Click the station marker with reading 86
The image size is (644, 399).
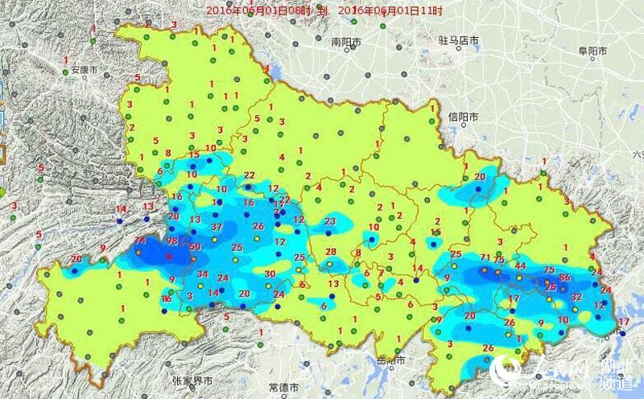563,287
